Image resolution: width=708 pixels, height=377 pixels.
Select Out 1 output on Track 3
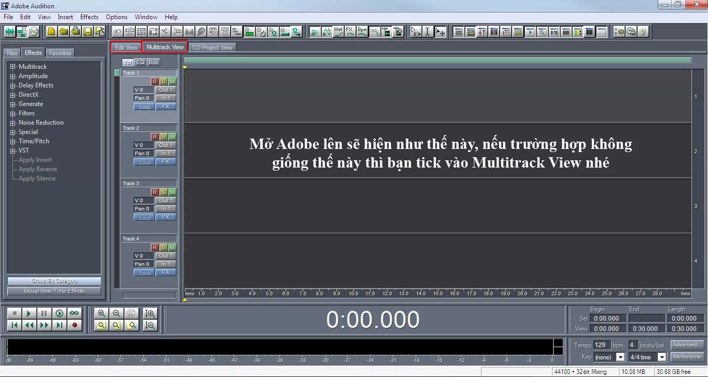click(166, 201)
